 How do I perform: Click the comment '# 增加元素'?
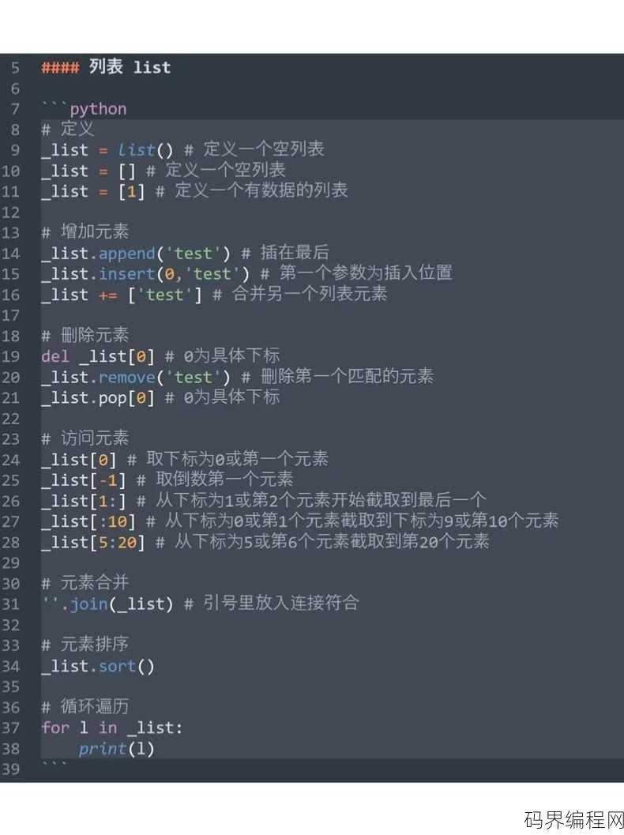[x=85, y=232]
